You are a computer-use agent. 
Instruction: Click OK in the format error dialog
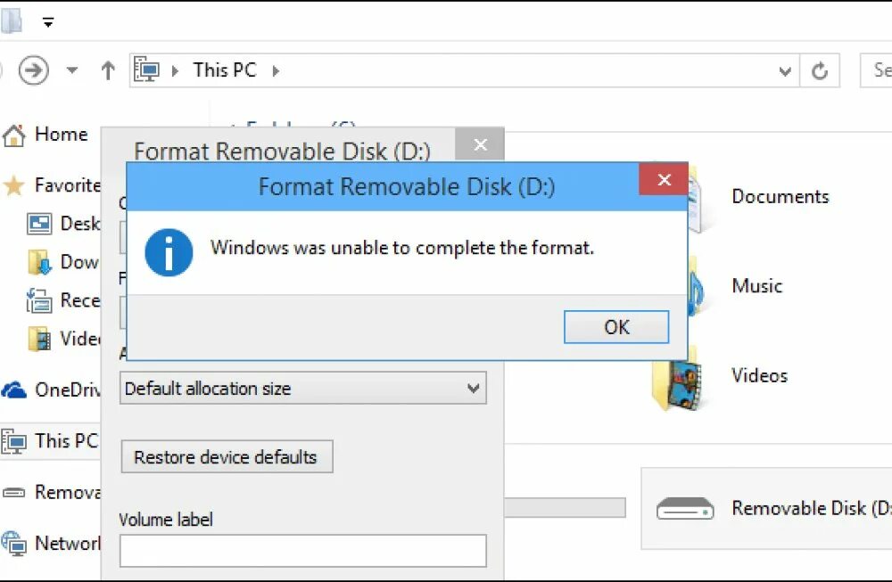click(x=615, y=327)
